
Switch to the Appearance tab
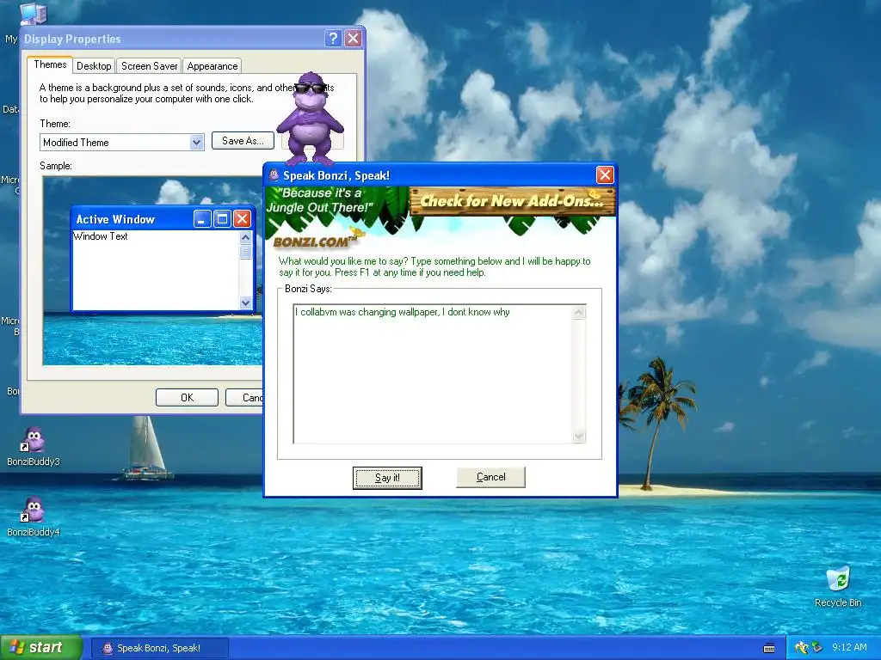pos(213,66)
